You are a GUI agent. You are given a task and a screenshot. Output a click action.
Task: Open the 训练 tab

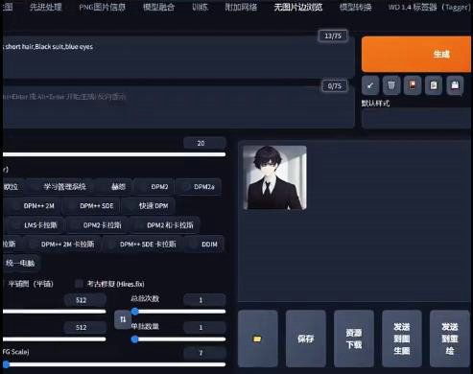click(x=200, y=7)
